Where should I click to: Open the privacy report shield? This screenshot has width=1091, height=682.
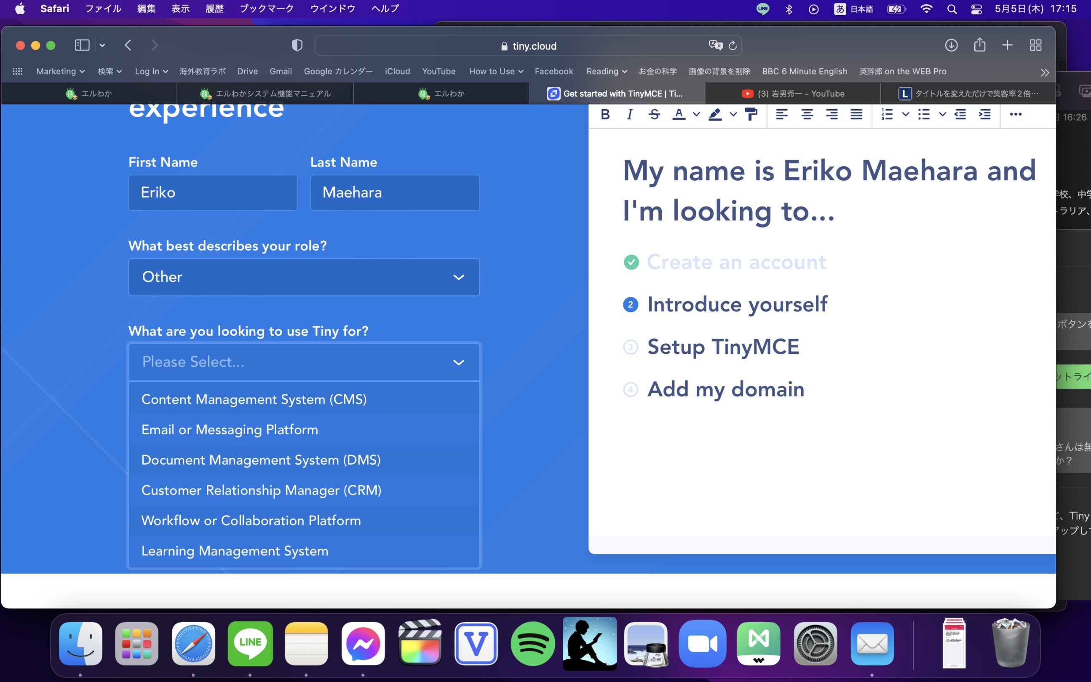[297, 45]
